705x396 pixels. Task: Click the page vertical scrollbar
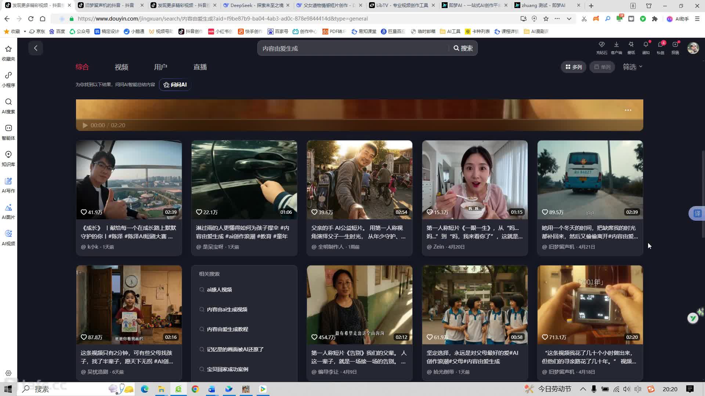click(x=703, y=193)
